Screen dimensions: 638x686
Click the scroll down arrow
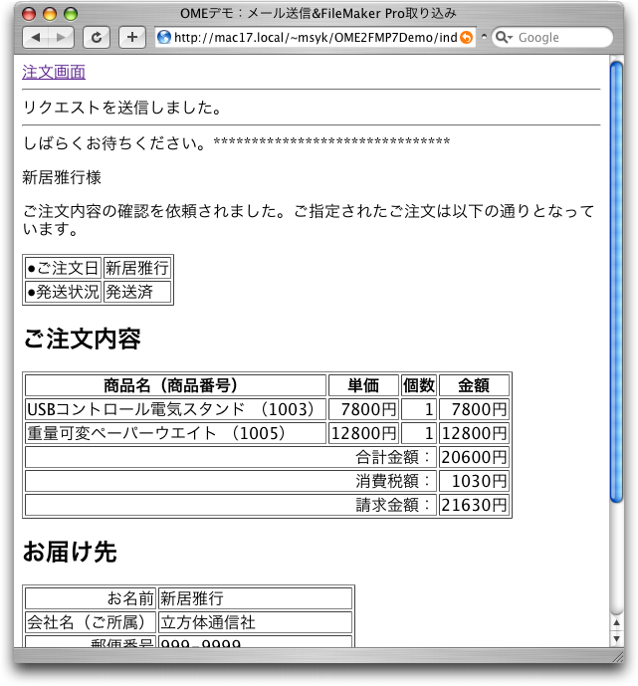[x=617, y=639]
